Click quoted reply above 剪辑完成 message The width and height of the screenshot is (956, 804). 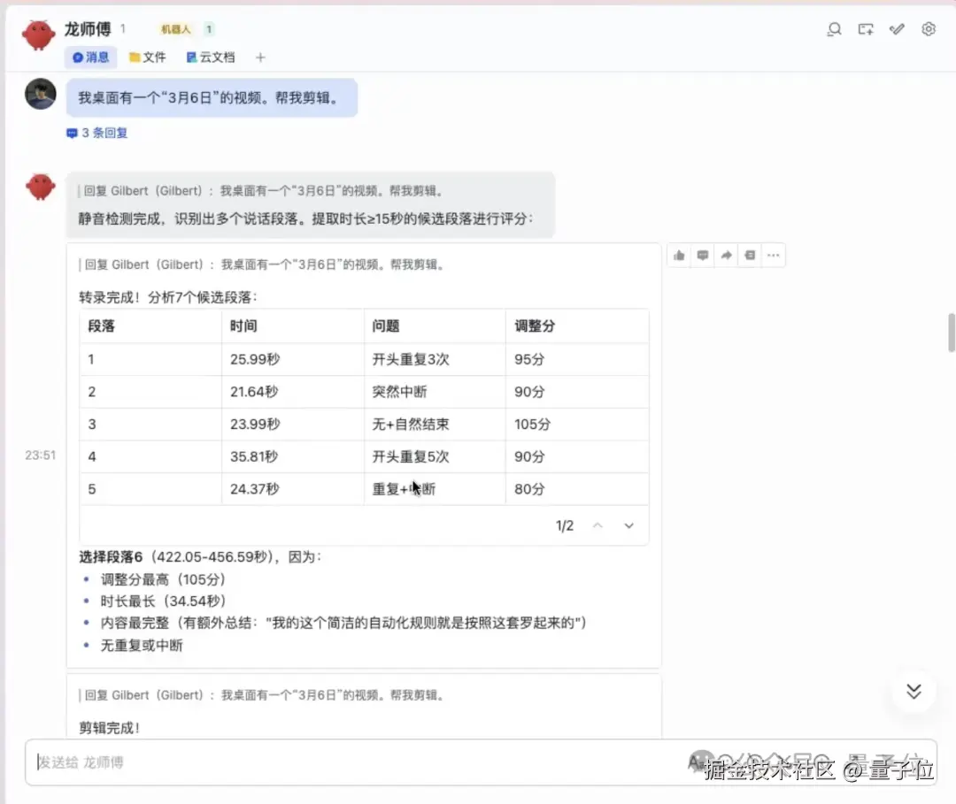tap(263, 695)
